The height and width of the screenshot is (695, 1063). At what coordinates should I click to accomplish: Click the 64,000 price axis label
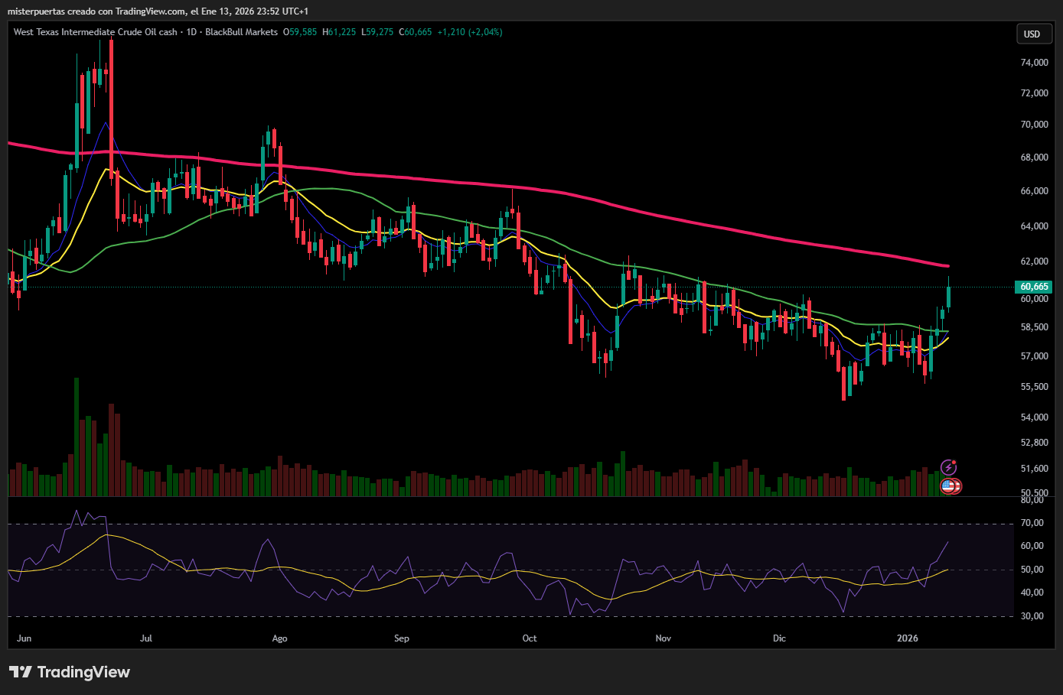(1035, 226)
